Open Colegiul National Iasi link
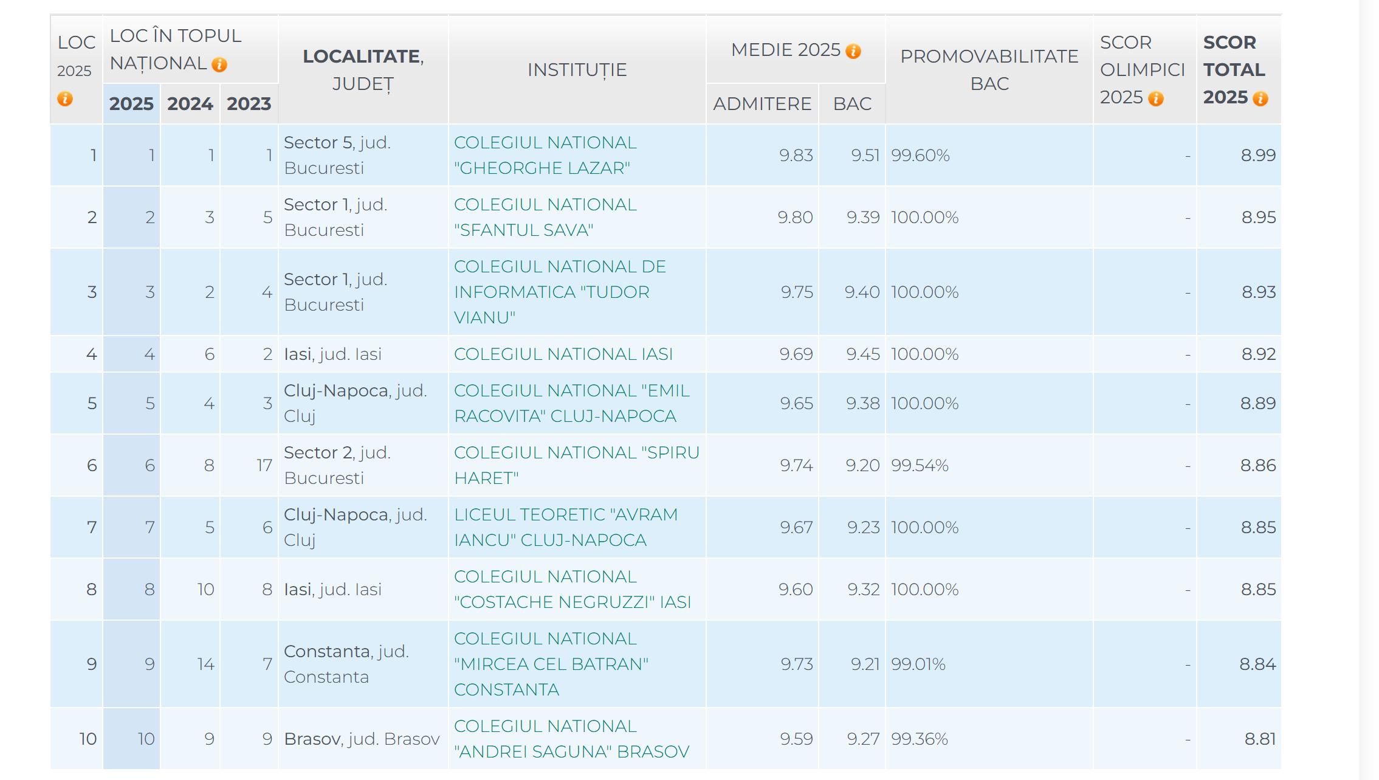Image resolution: width=1379 pixels, height=780 pixels. coord(563,354)
